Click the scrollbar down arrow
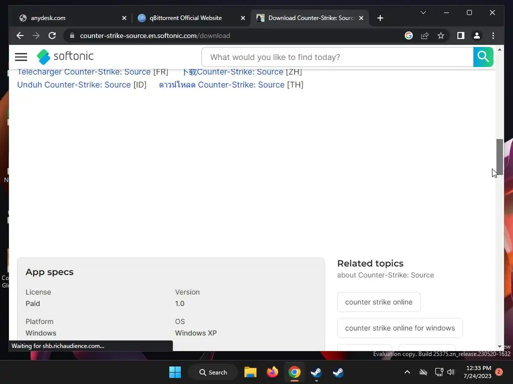The height and width of the screenshot is (384, 513). (x=499, y=346)
